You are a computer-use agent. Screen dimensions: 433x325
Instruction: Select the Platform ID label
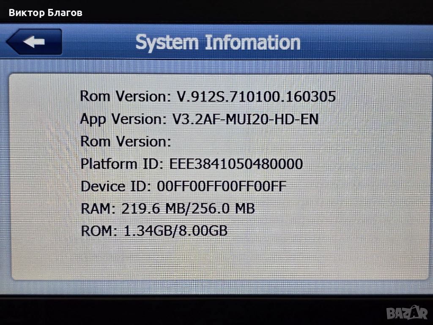coord(121,164)
